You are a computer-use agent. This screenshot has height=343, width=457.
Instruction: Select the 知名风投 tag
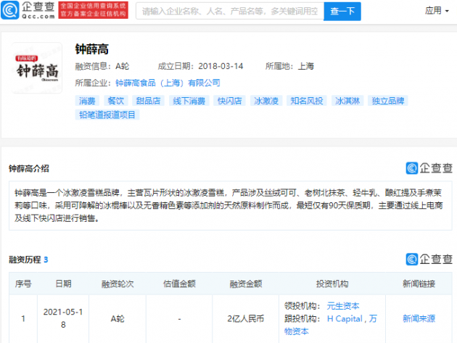tap(307, 101)
